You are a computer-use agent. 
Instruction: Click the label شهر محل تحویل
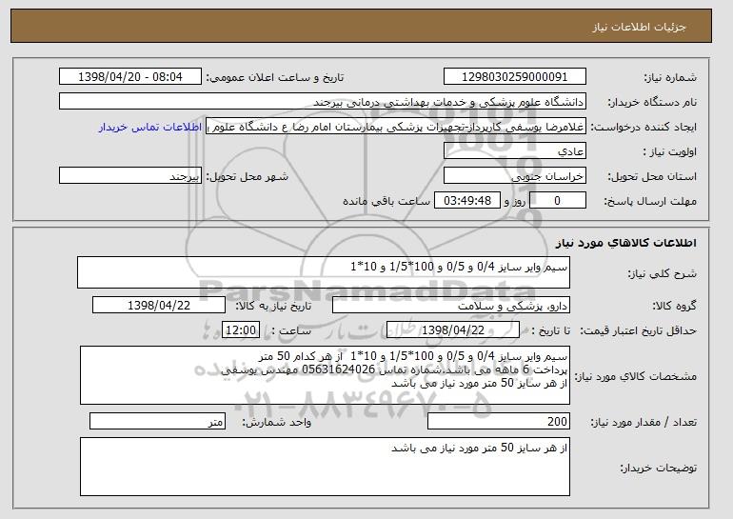pyautogui.click(x=248, y=177)
